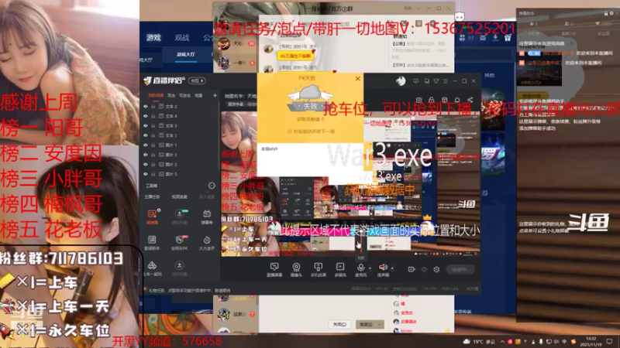Switch to the 观战 tab in game platform
Viewport: 620px width, 348px height.
(x=182, y=37)
